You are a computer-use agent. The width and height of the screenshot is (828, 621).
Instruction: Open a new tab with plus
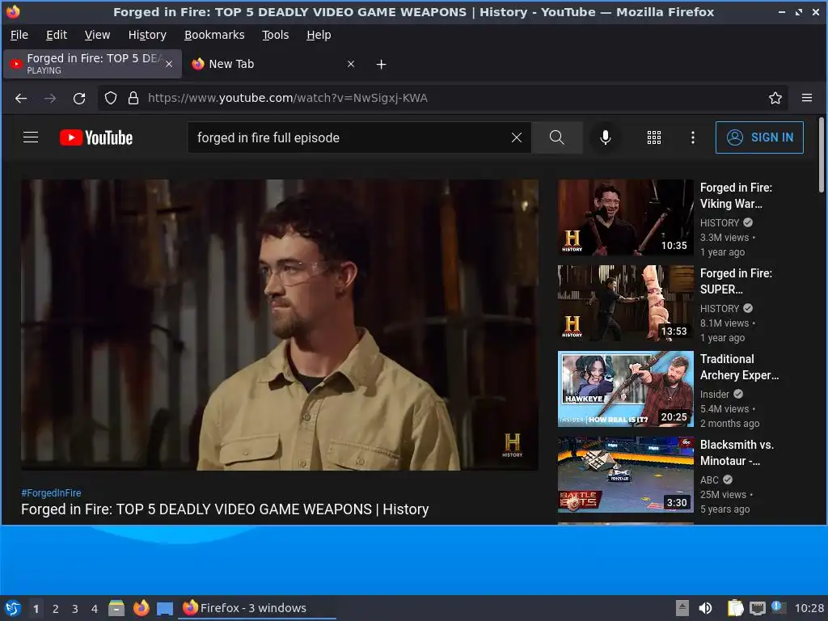[381, 65]
